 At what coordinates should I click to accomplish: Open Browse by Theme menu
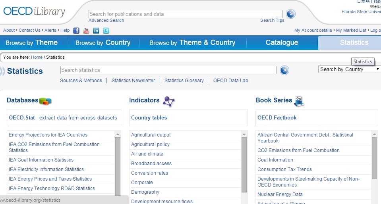pyautogui.click(x=32, y=42)
